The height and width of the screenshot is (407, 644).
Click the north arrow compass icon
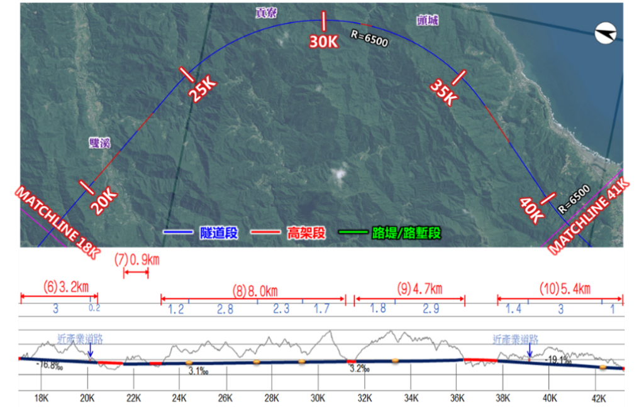click(606, 33)
